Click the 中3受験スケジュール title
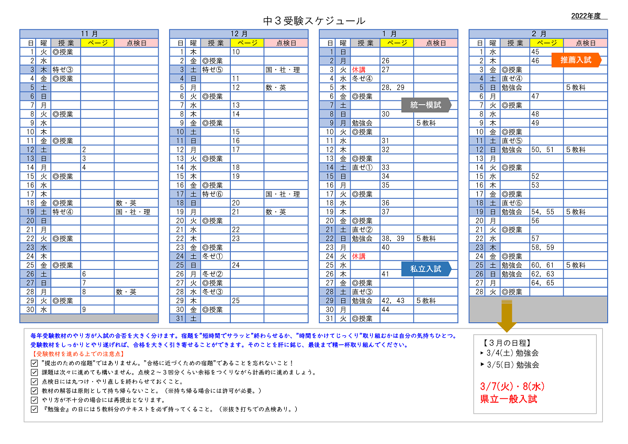 tap(314, 21)
